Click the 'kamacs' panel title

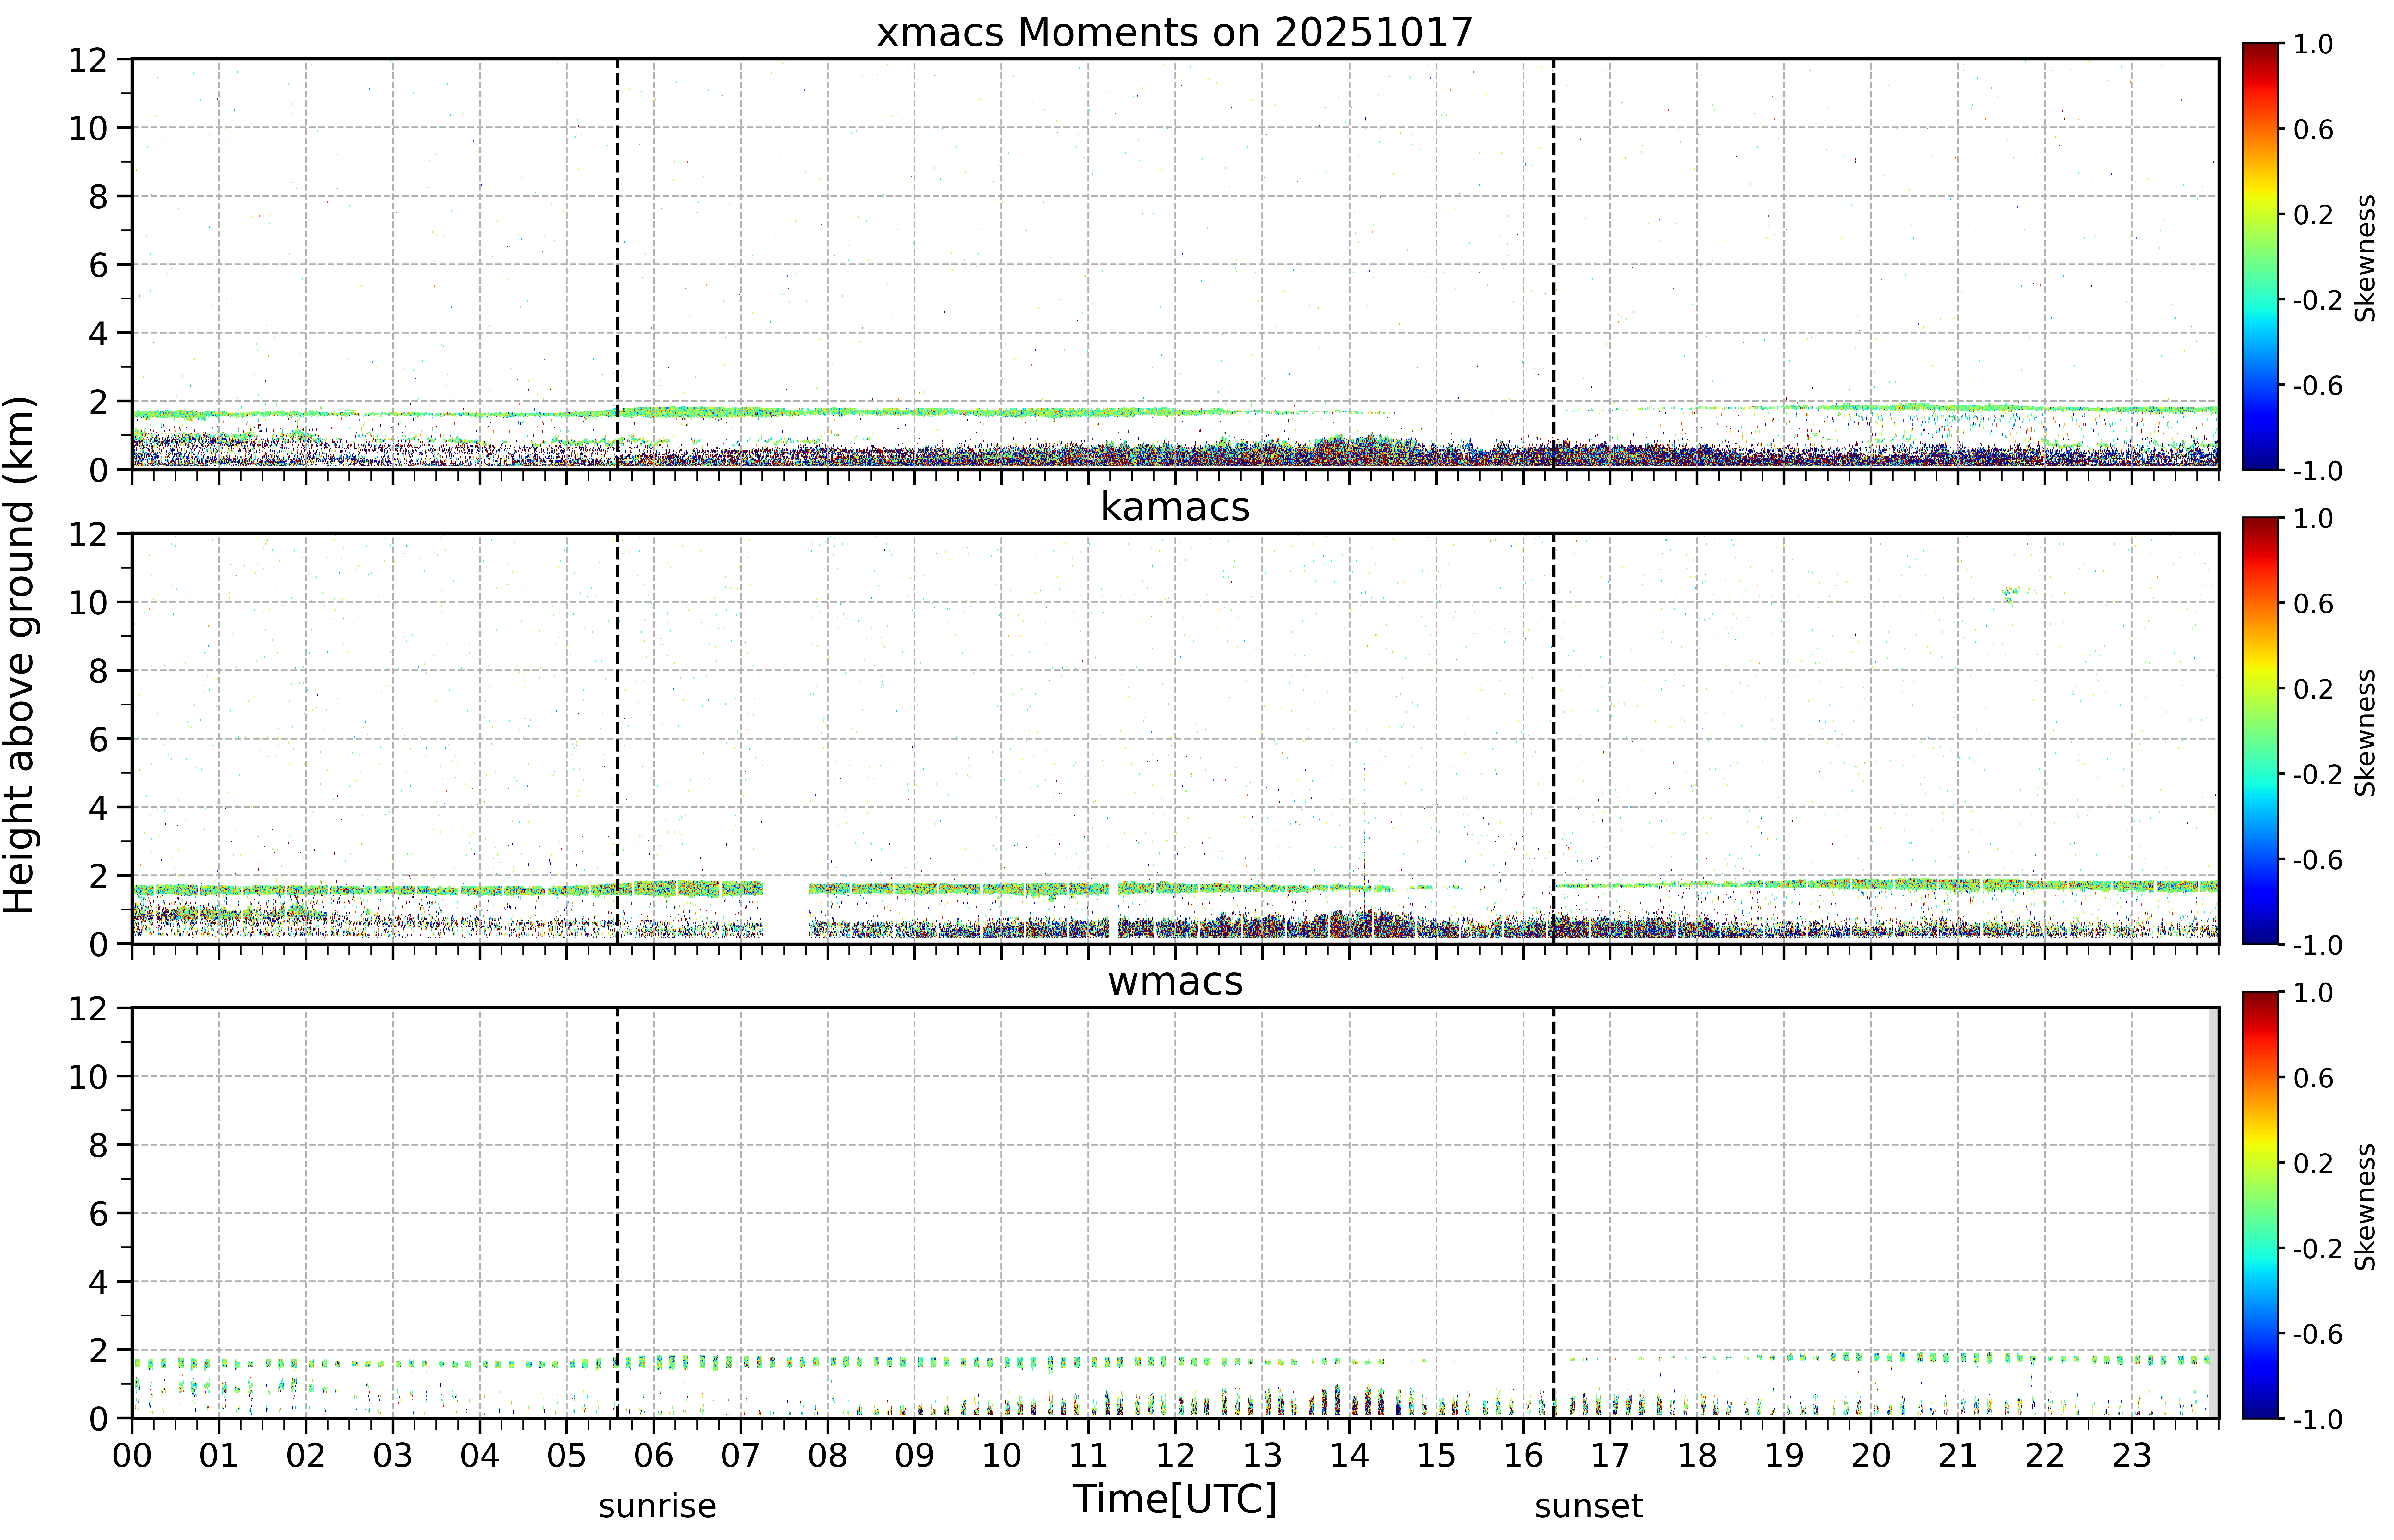[1175, 507]
